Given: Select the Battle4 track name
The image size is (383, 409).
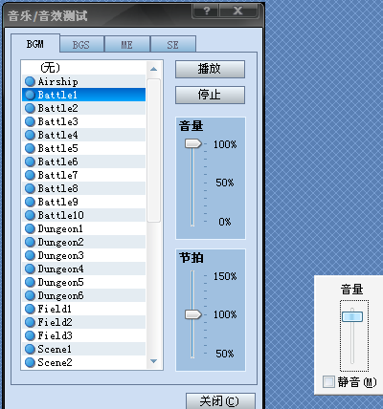Looking at the screenshot, I should click(57, 135).
